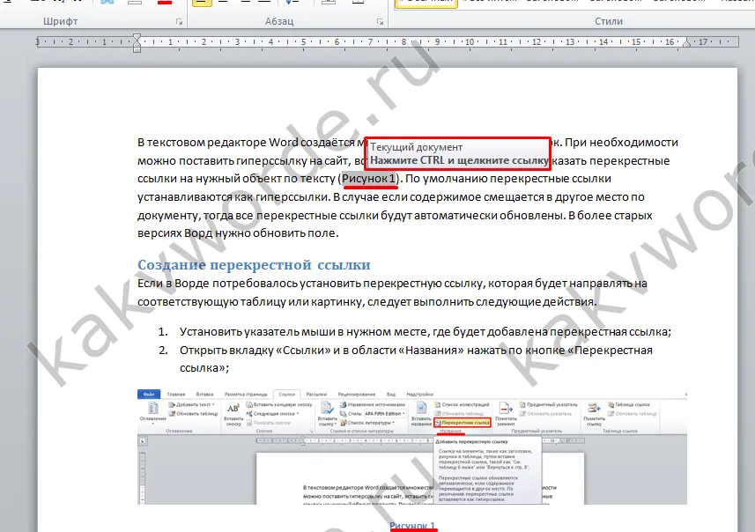Click the Рисунок 1 caption below the picture
The width and height of the screenshot is (755, 532).
tap(412, 526)
